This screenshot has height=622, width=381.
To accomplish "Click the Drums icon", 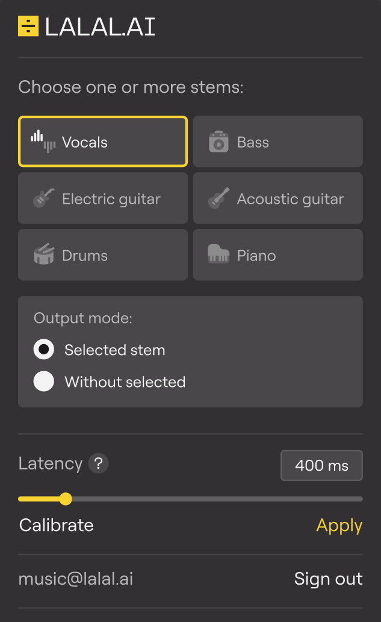I will click(x=44, y=255).
